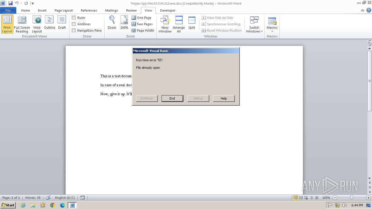The image size is (372, 209).
Task: Select Draft status bar view icon
Action: click(x=316, y=198)
